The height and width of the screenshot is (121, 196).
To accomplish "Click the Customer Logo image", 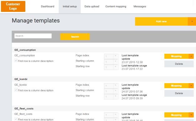I will pyautogui.click(x=13, y=6).
